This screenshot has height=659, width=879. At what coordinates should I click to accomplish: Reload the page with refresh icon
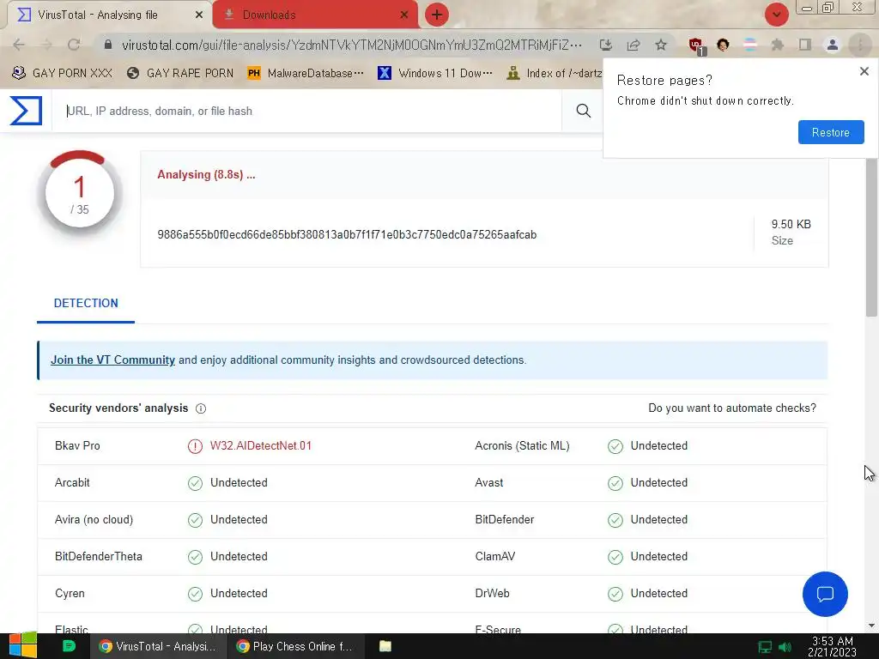(74, 45)
